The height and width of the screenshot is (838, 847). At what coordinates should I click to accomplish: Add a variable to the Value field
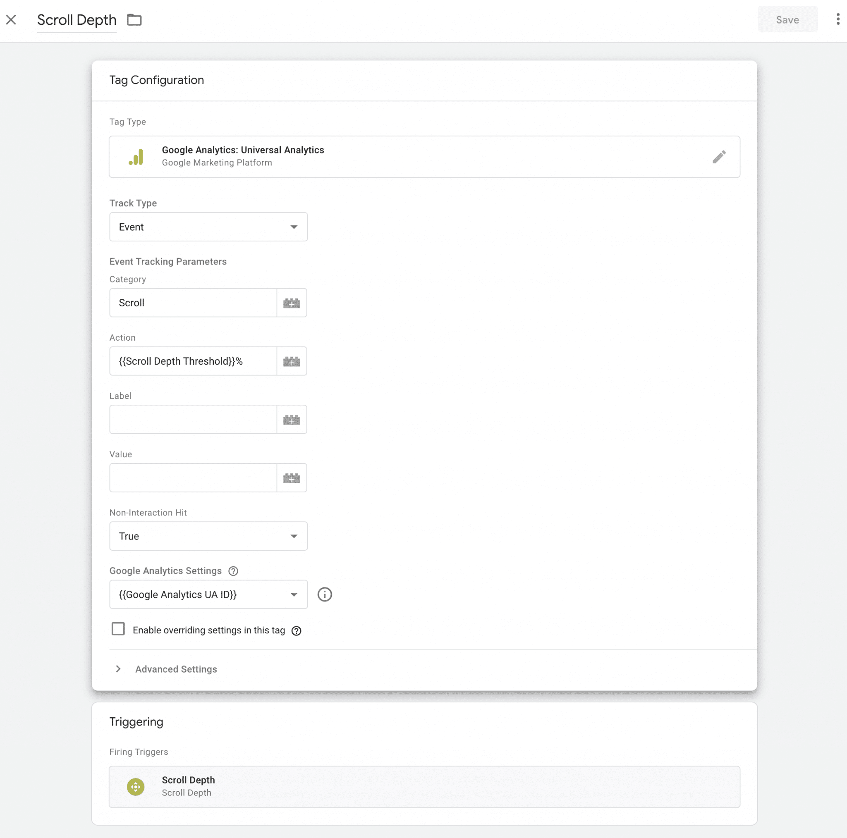pyautogui.click(x=292, y=477)
